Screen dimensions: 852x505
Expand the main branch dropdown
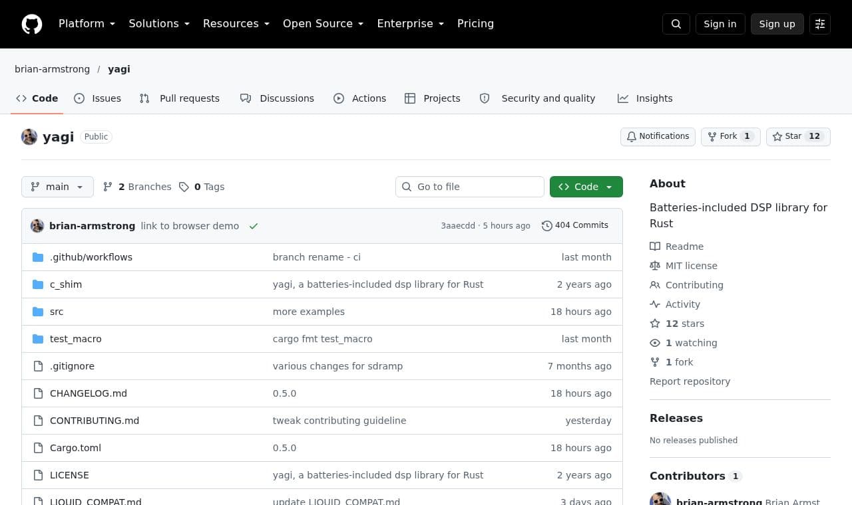(57, 187)
